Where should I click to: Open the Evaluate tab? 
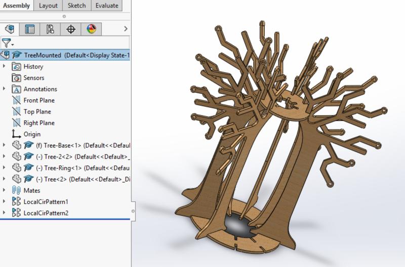tap(107, 6)
